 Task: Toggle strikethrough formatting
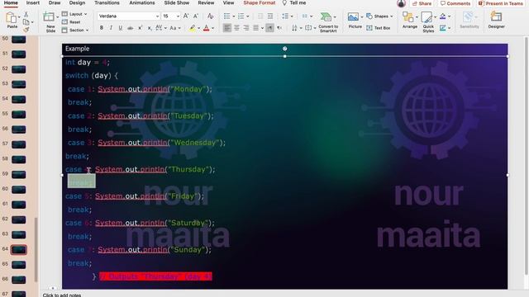point(131,28)
